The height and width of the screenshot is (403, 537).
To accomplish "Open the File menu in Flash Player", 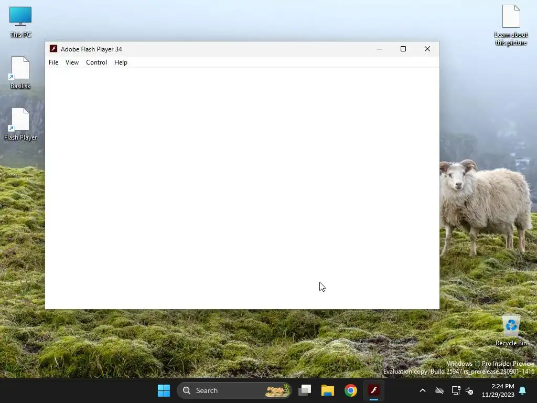I will pos(53,62).
